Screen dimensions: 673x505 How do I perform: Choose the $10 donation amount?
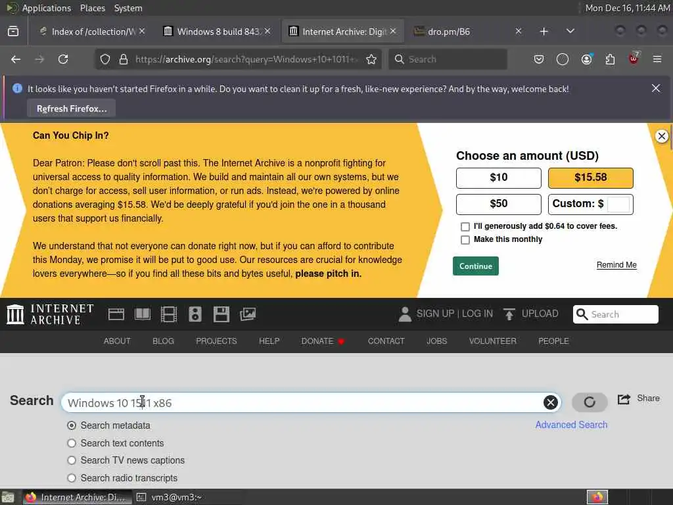click(498, 178)
